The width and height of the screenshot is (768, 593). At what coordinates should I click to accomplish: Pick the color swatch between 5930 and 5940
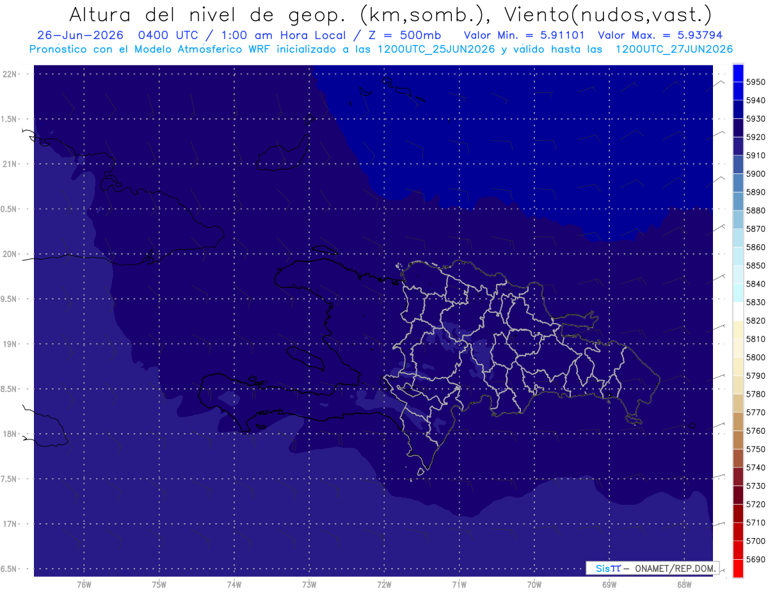pyautogui.click(x=738, y=109)
